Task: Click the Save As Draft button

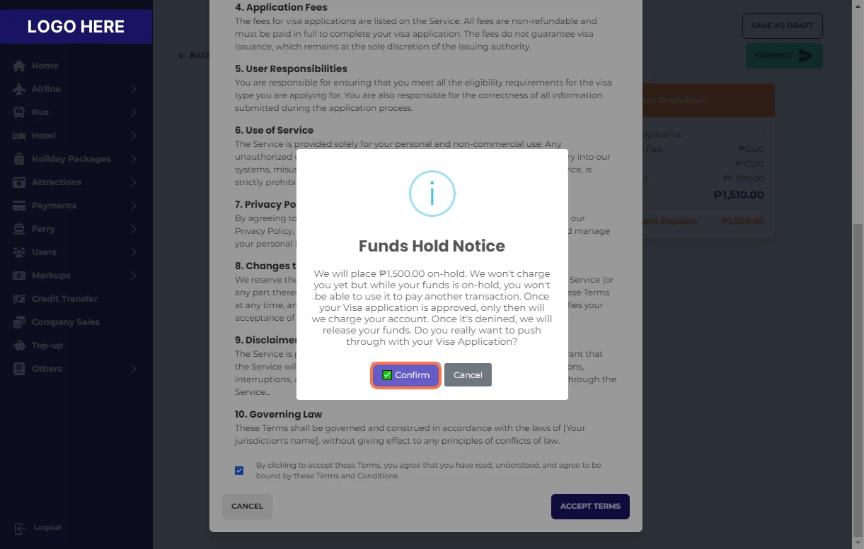Action: pyautogui.click(x=782, y=26)
